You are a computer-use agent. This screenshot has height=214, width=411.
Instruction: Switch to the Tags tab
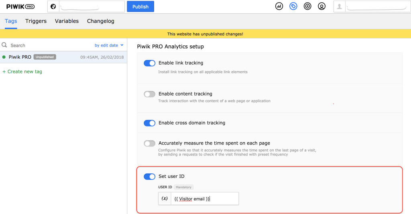[11, 21]
